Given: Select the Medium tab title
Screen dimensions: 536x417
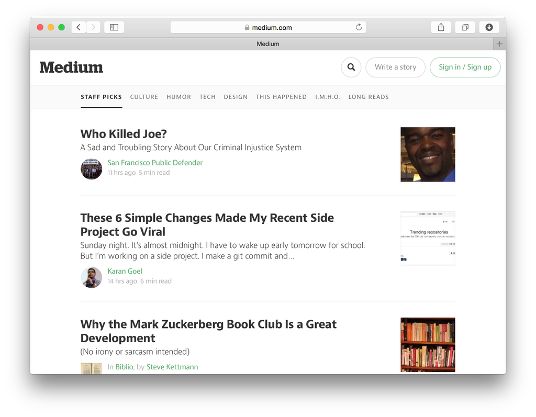Looking at the screenshot, I should pos(268,44).
